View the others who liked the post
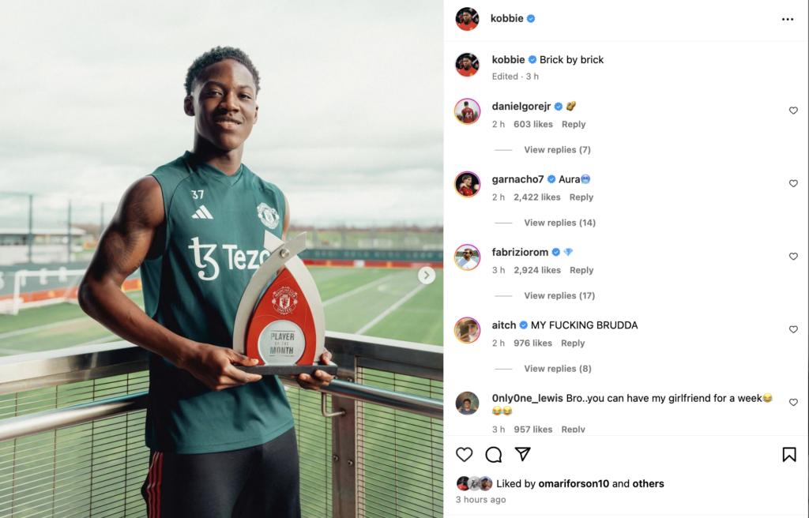Screen dimensions: 809x518 [648, 483]
